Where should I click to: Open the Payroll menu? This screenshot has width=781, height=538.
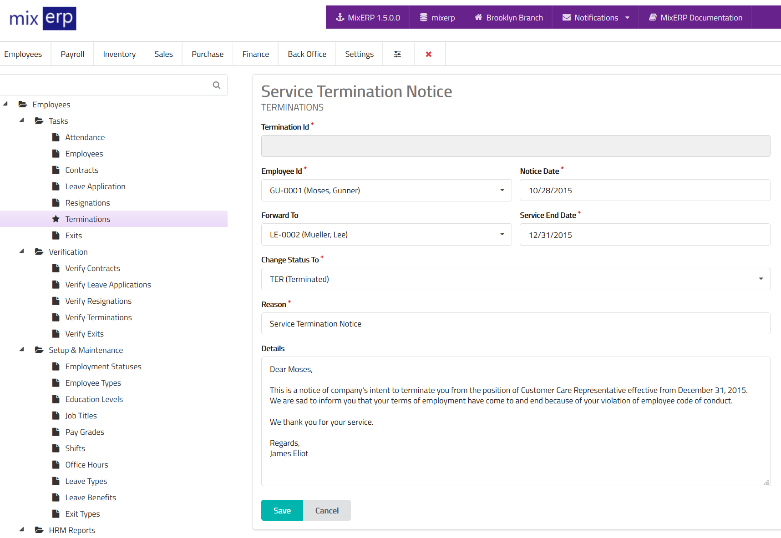[x=72, y=54]
